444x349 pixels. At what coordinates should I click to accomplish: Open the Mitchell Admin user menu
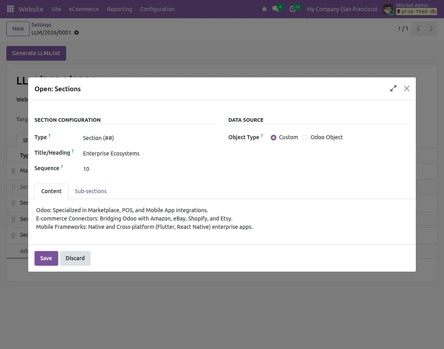click(x=410, y=9)
